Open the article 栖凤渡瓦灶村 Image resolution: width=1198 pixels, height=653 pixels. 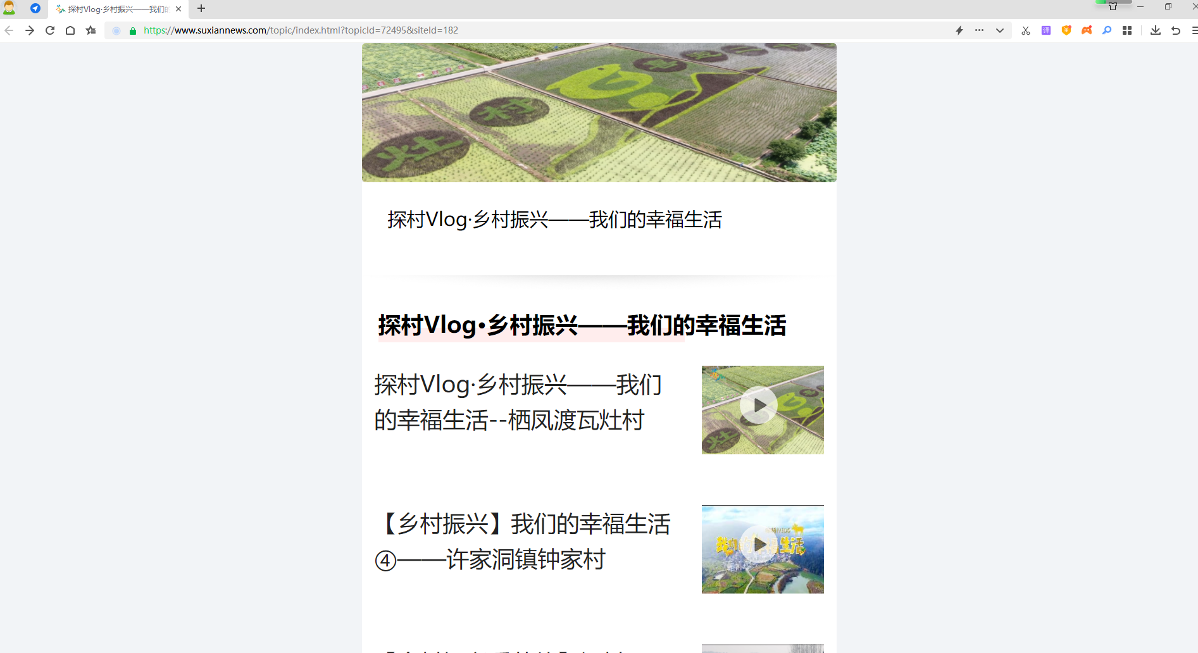point(518,402)
